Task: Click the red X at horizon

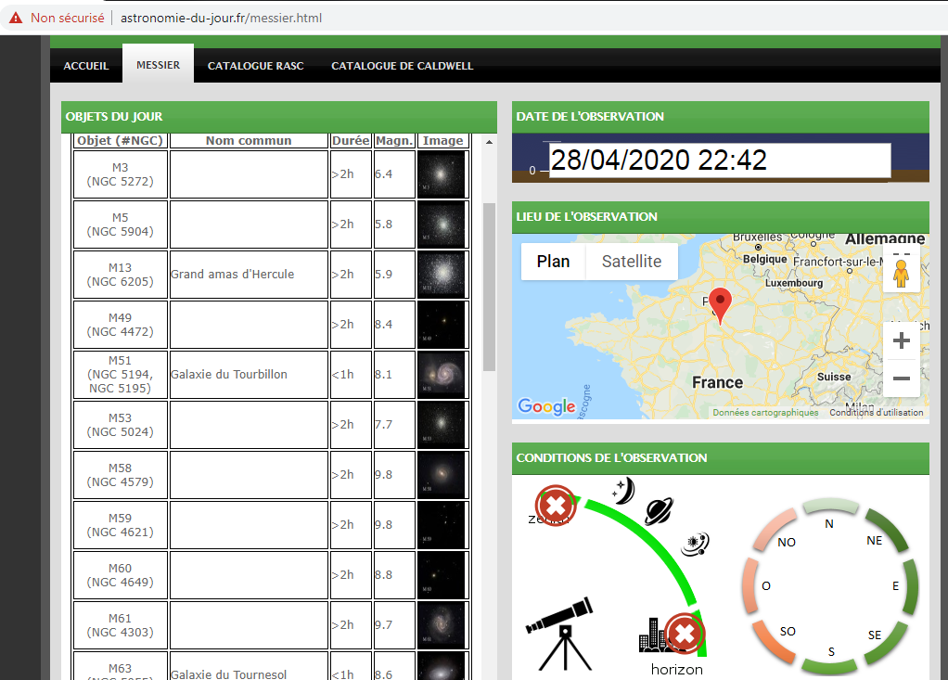Action: point(685,634)
